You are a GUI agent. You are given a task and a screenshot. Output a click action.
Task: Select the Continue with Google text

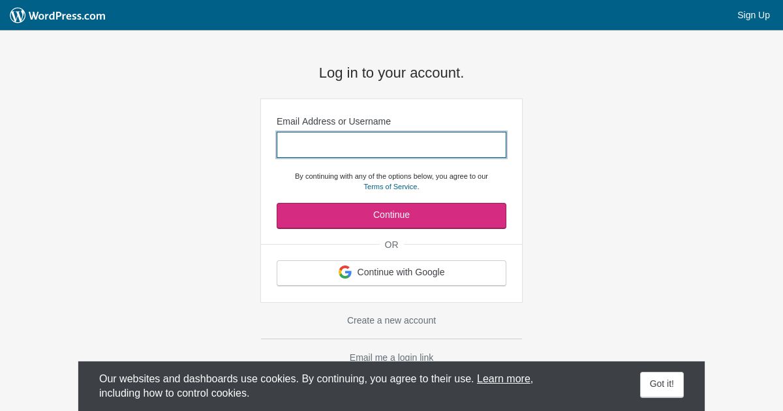pos(401,272)
